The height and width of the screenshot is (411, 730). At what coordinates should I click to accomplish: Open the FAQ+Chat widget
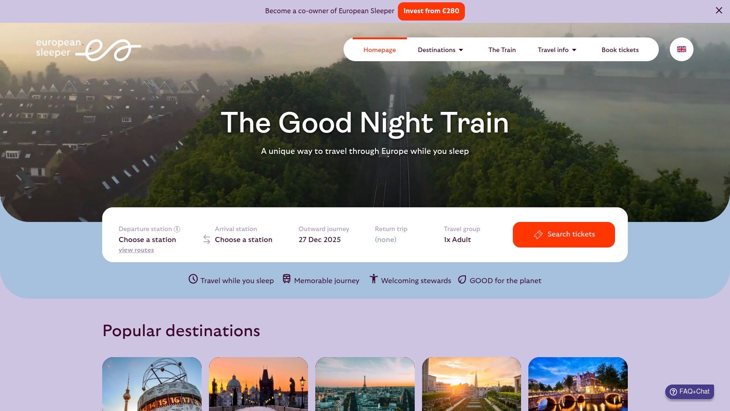689,391
